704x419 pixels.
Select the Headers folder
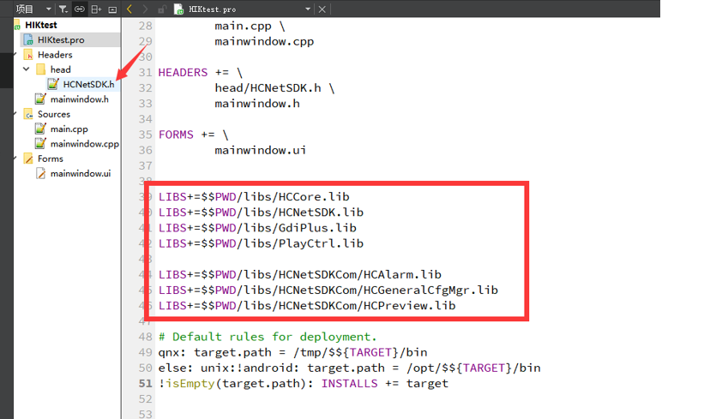click(x=55, y=54)
